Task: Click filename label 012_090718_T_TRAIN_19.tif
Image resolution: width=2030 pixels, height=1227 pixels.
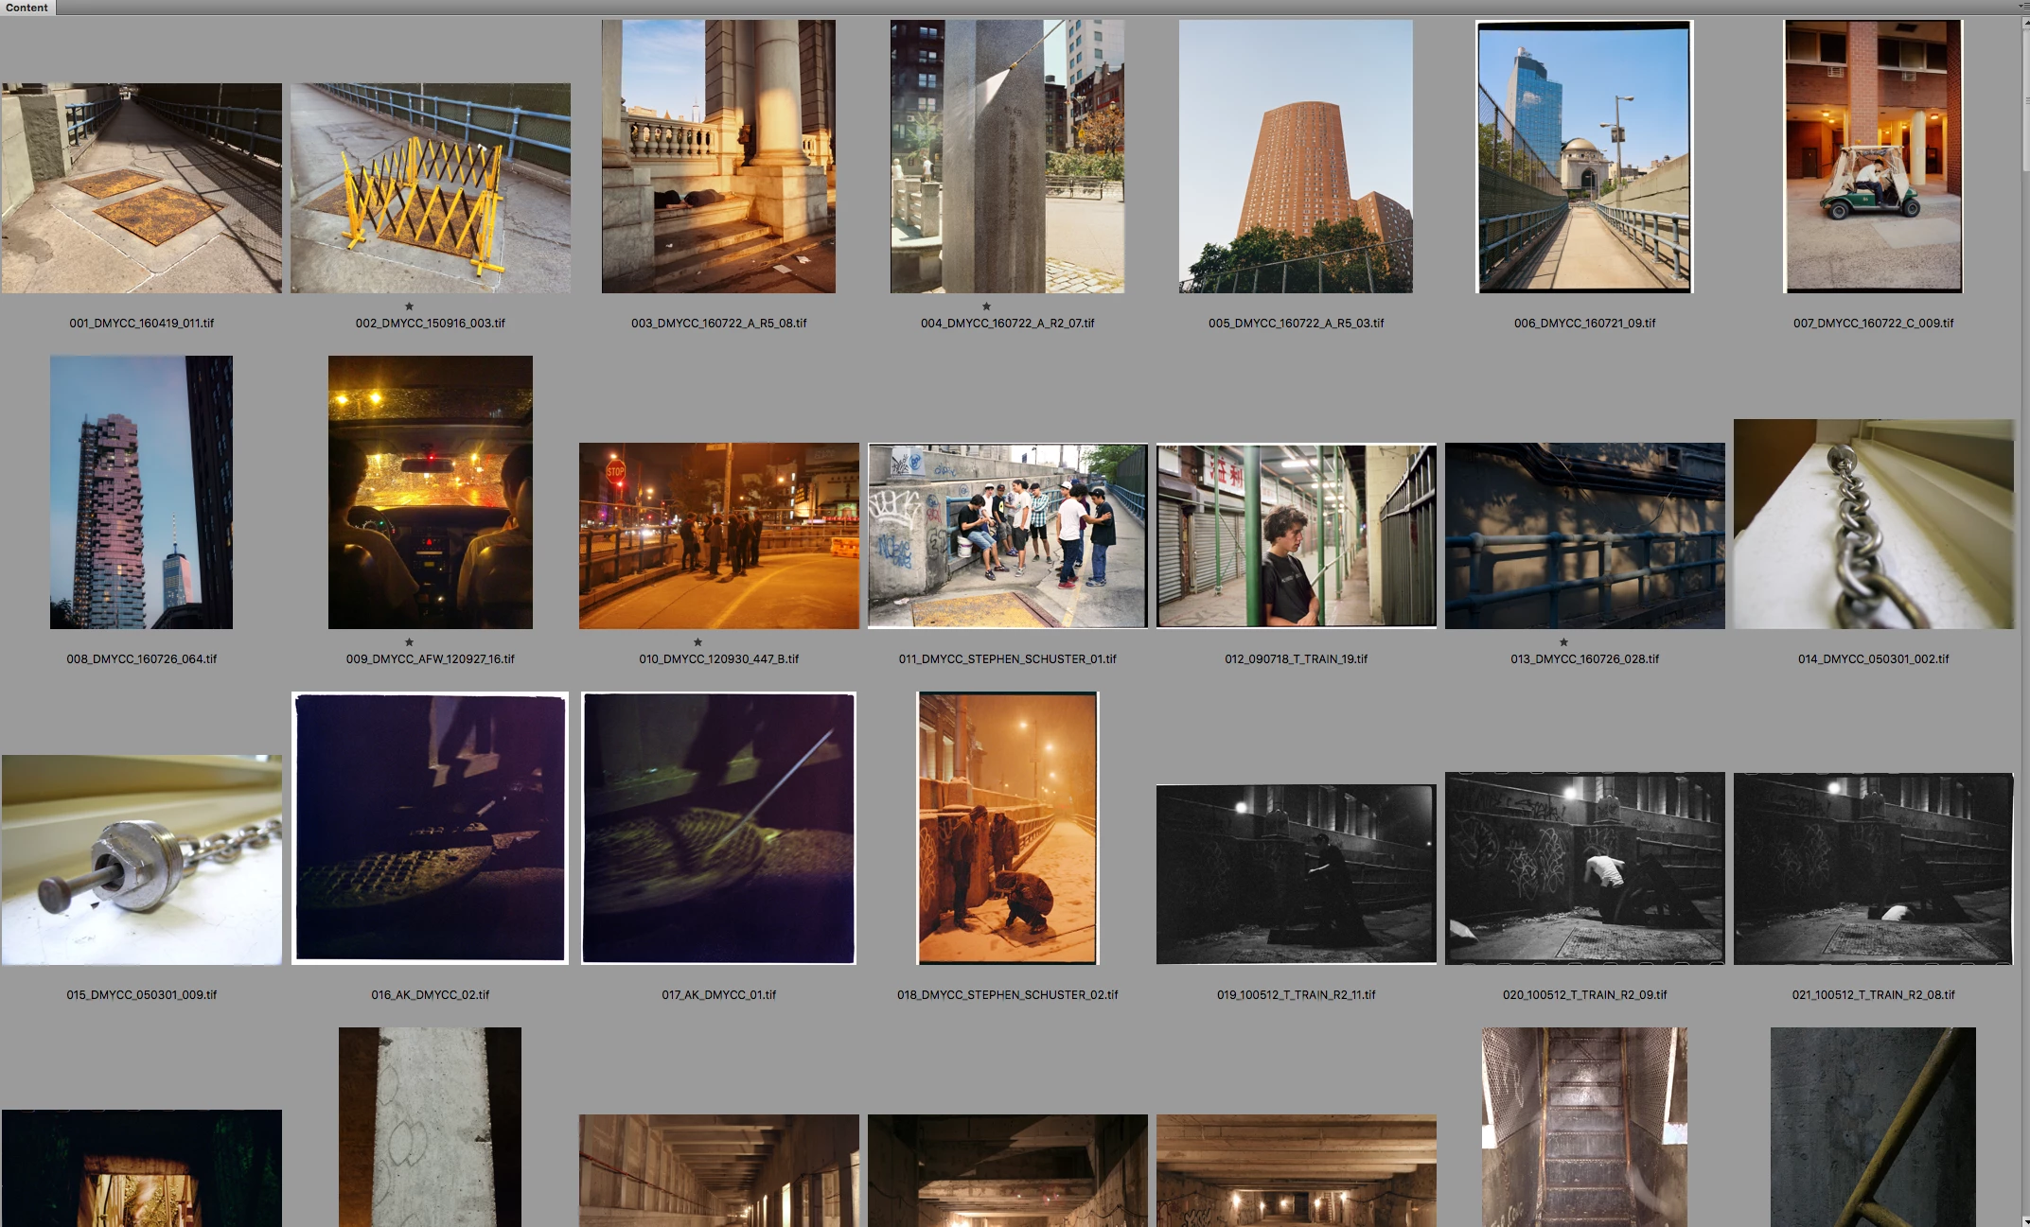Action: point(1296,659)
